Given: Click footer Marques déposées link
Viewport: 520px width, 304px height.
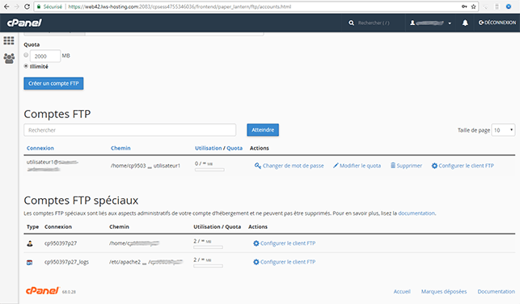Looking at the screenshot, I should tap(444, 291).
